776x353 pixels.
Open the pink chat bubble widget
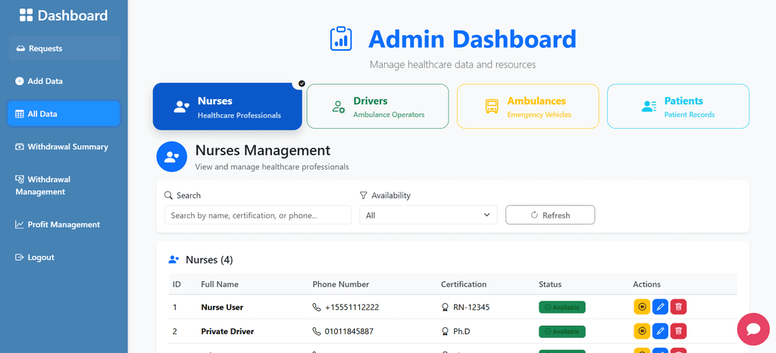(x=753, y=329)
